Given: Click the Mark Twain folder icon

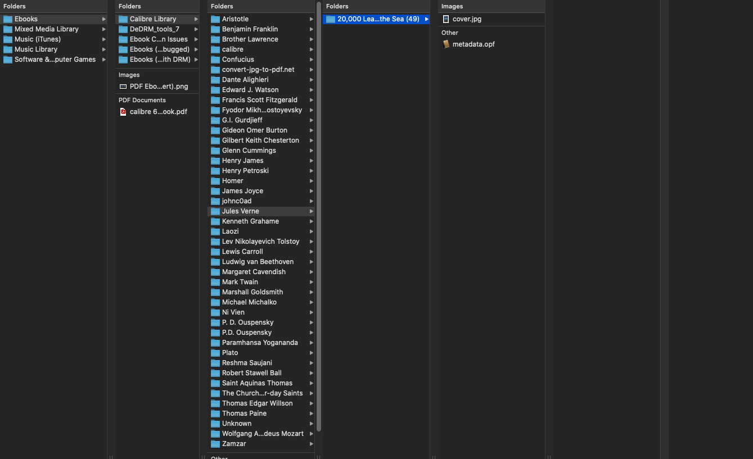Looking at the screenshot, I should tap(215, 282).
